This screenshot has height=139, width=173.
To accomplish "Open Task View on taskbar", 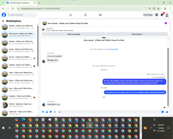I will point(10,128).
